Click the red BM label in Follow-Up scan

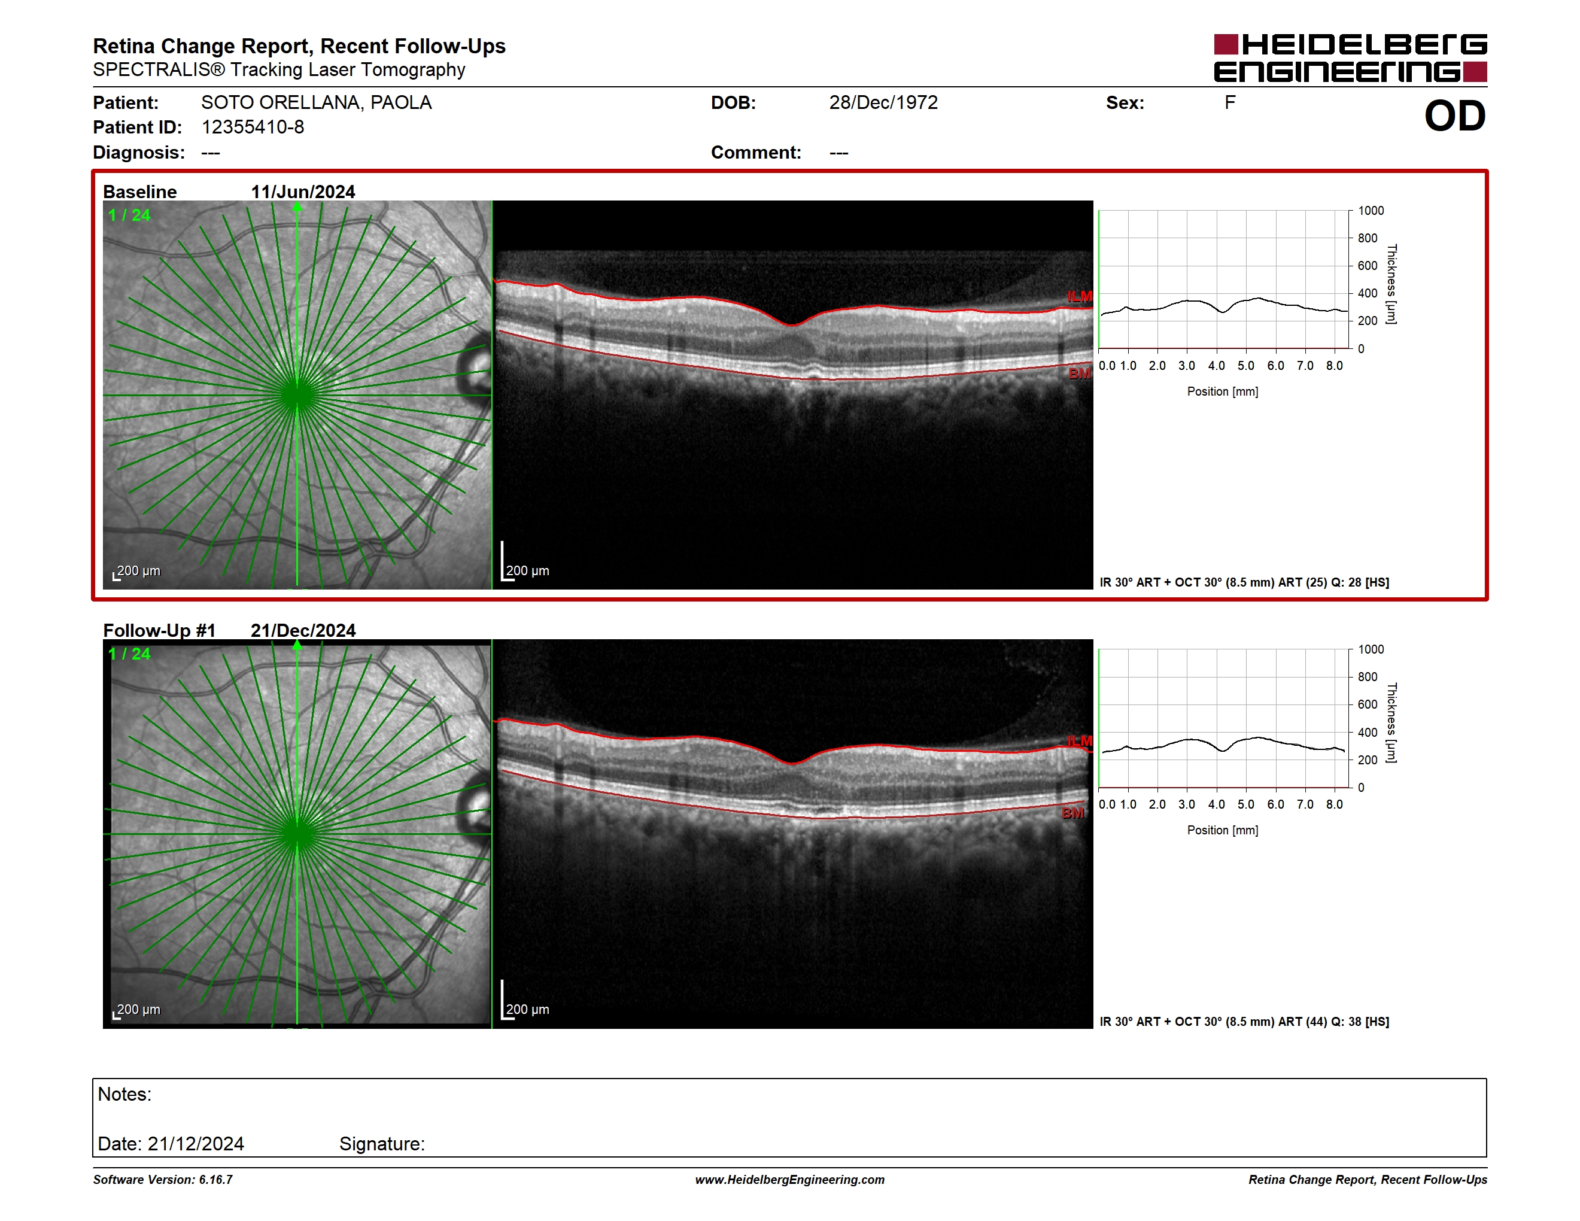point(1073,813)
